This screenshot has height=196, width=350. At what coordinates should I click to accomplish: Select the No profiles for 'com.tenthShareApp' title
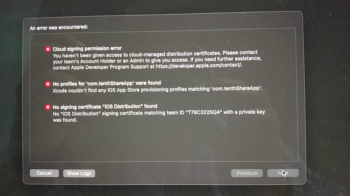107,83
